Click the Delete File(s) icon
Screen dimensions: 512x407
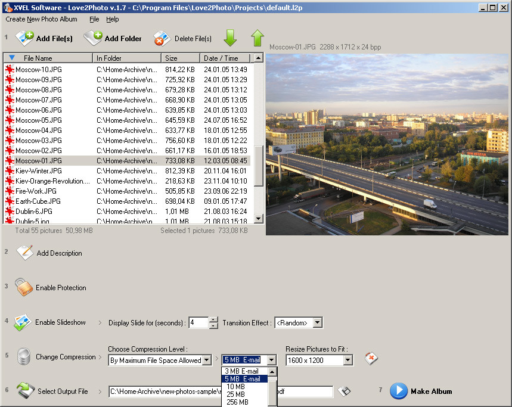[x=162, y=39]
